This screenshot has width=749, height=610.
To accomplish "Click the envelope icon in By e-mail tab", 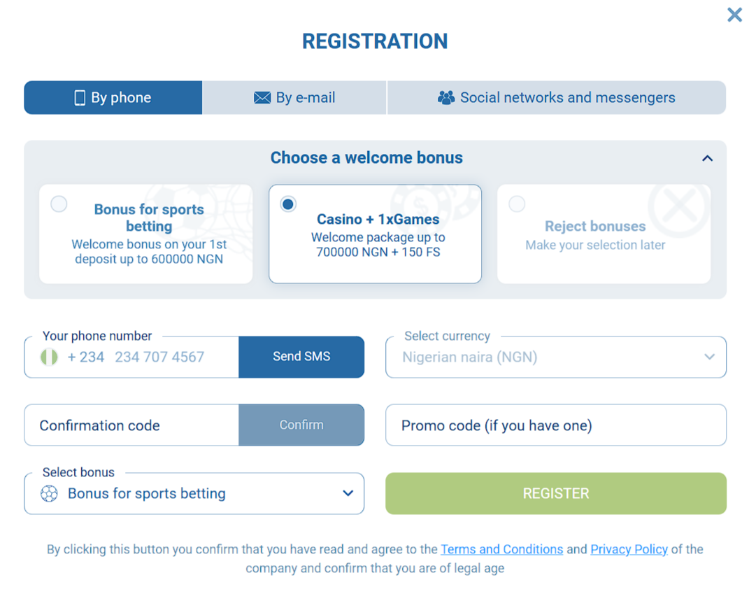I will pyautogui.click(x=262, y=98).
